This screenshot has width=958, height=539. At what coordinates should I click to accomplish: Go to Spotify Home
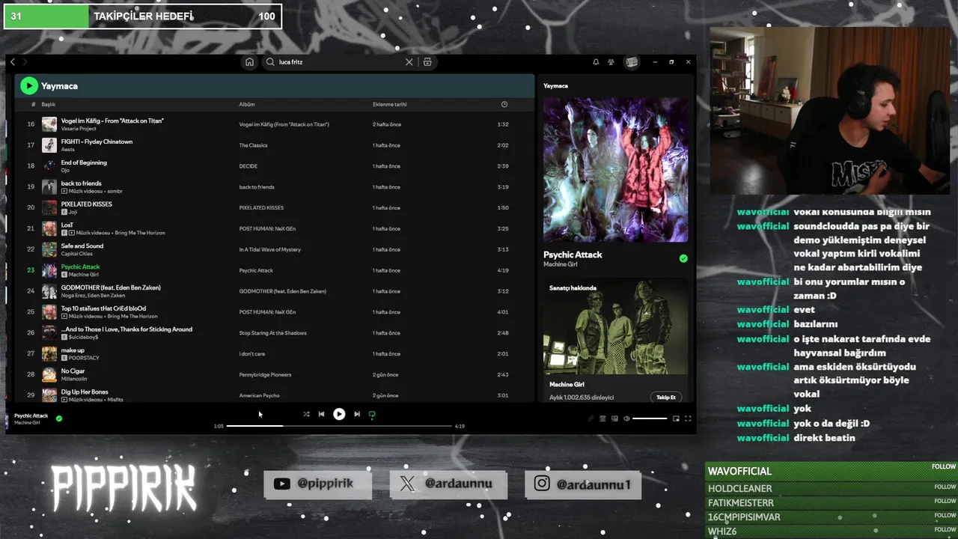pos(249,62)
